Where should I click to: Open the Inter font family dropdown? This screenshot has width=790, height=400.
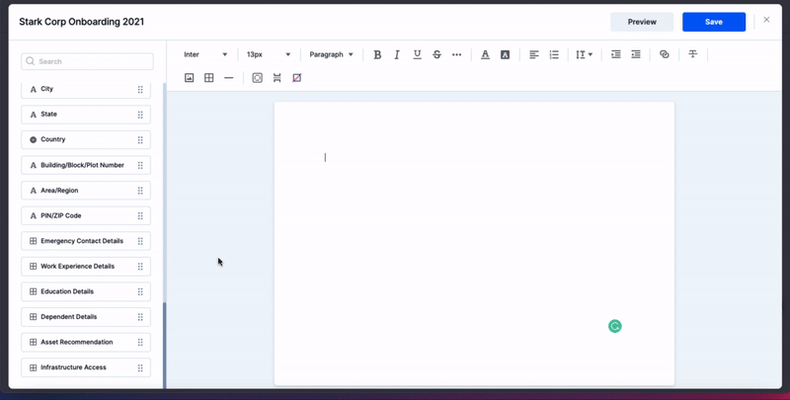[x=205, y=55]
